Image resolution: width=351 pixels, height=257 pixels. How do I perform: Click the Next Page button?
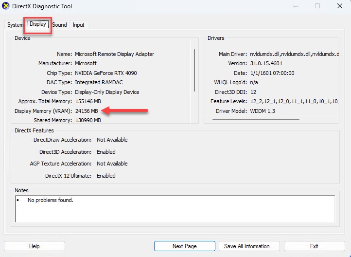coord(184,246)
